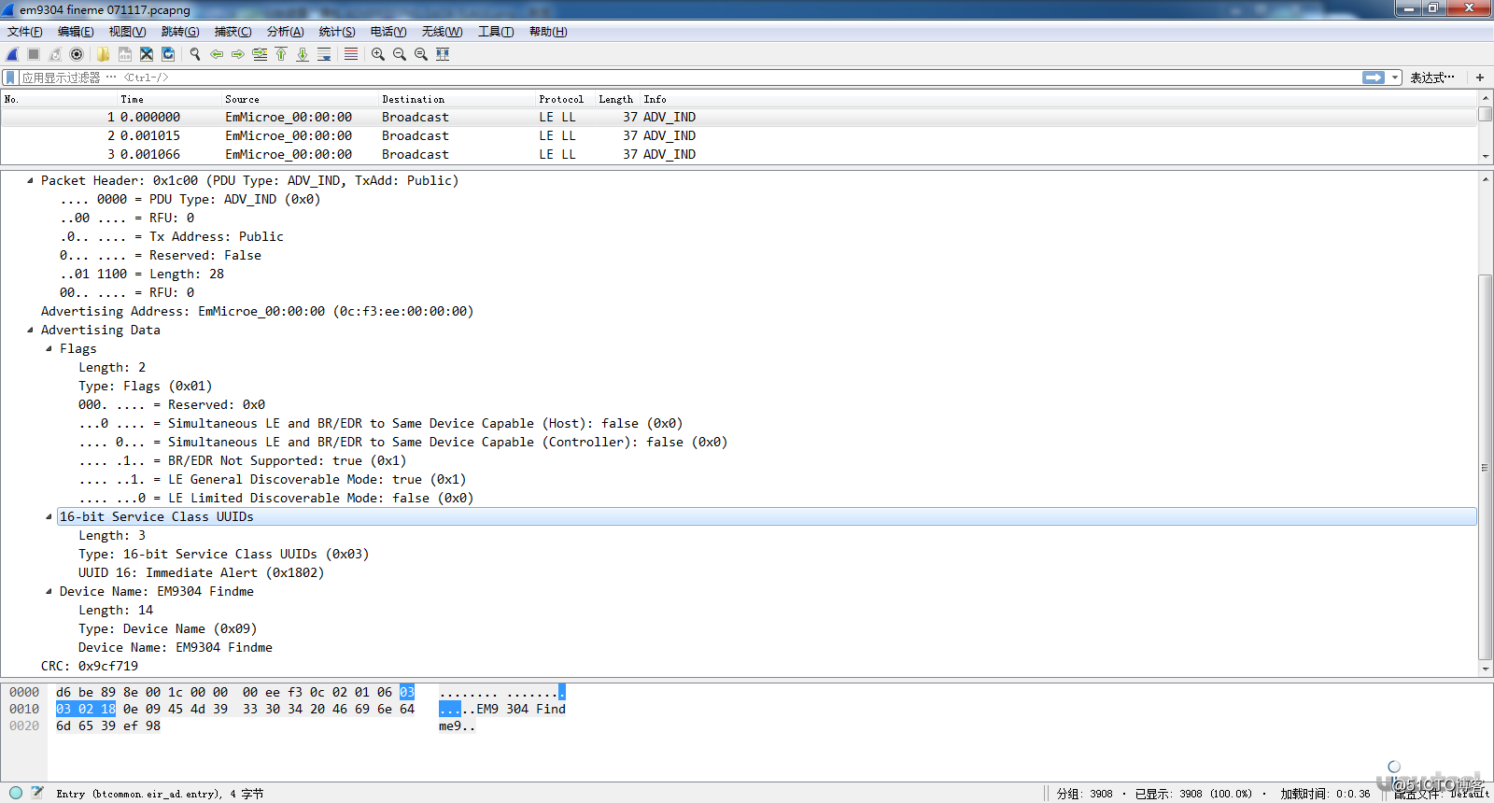Screen dimensions: 1494x803
Task: Apply the display filter arrow button
Action: (x=1374, y=77)
